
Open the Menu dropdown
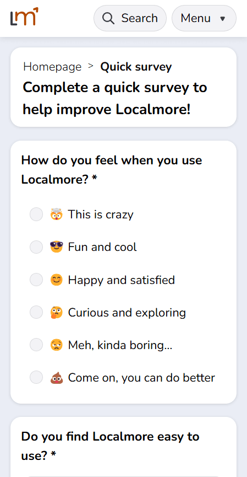pos(204,18)
